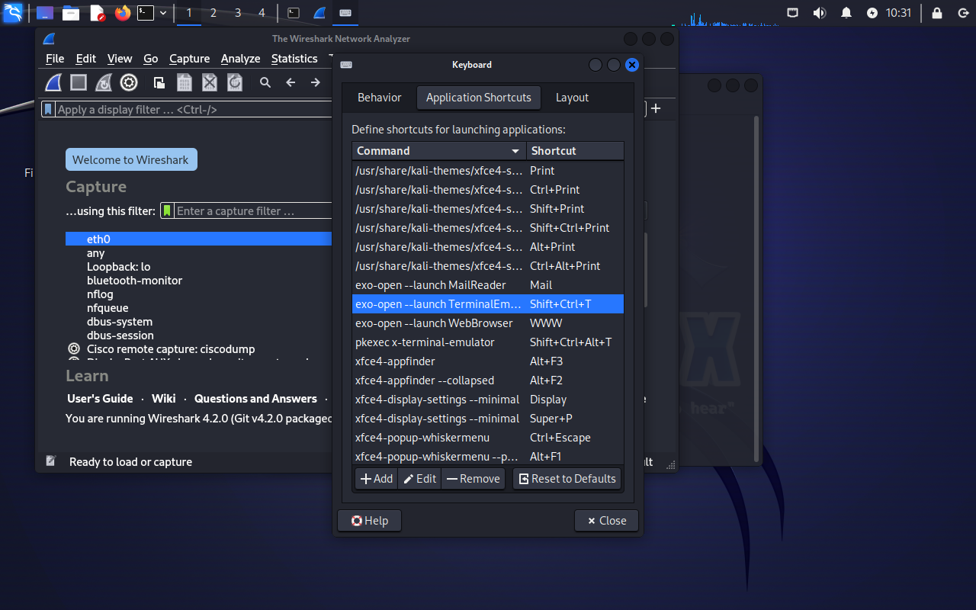
Task: Select the bluetooth-monitor interface
Action: (x=198, y=280)
